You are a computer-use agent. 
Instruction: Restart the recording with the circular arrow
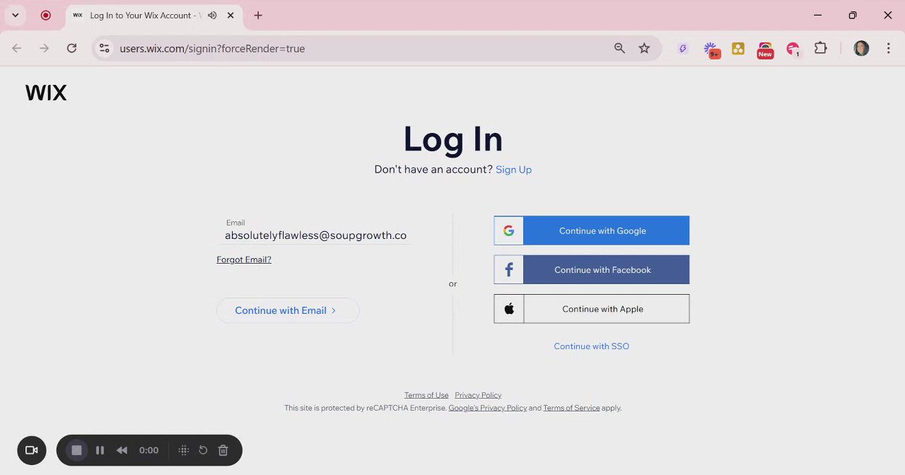(x=203, y=450)
